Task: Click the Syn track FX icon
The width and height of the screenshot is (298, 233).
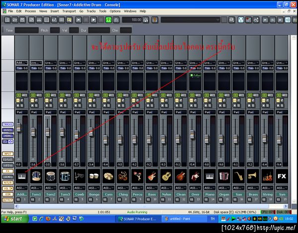Action: coord(282,176)
